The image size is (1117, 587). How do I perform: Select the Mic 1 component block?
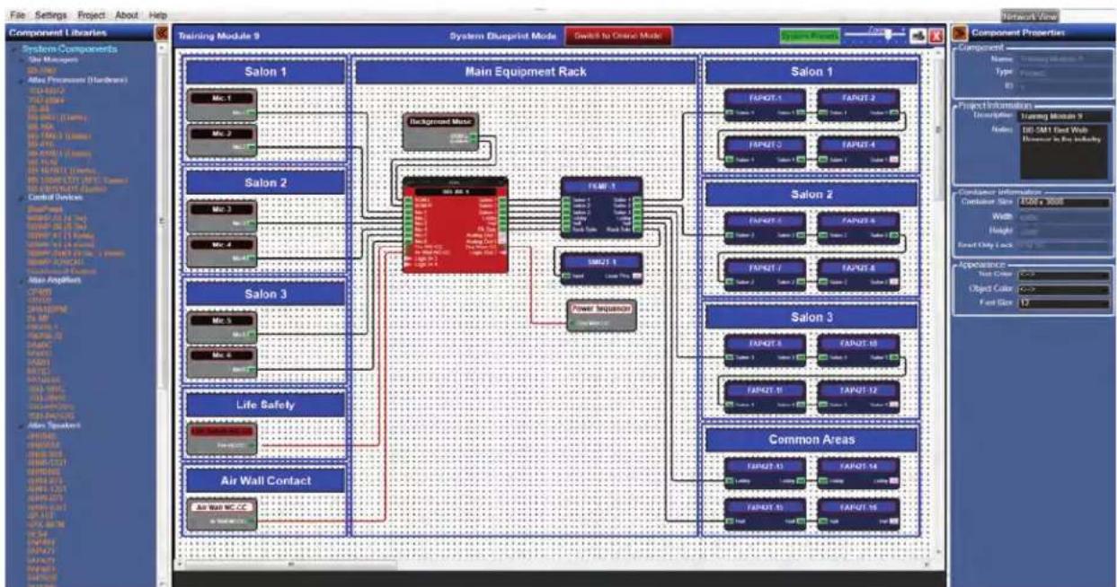click(x=221, y=104)
